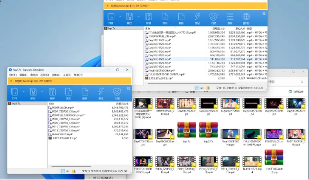Select details view icon in fap2.7z status bar
Image resolution: width=309 pixels, height=180 pixels.
click(x=63, y=171)
